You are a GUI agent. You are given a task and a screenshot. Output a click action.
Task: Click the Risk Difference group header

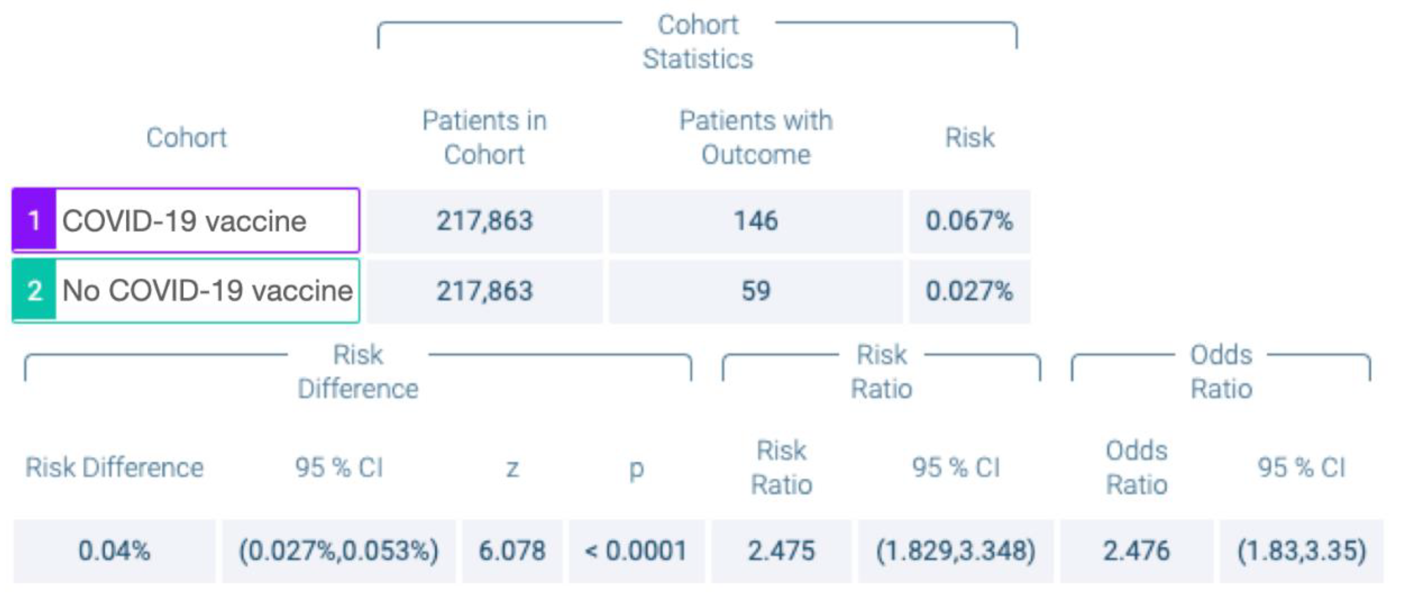358,372
